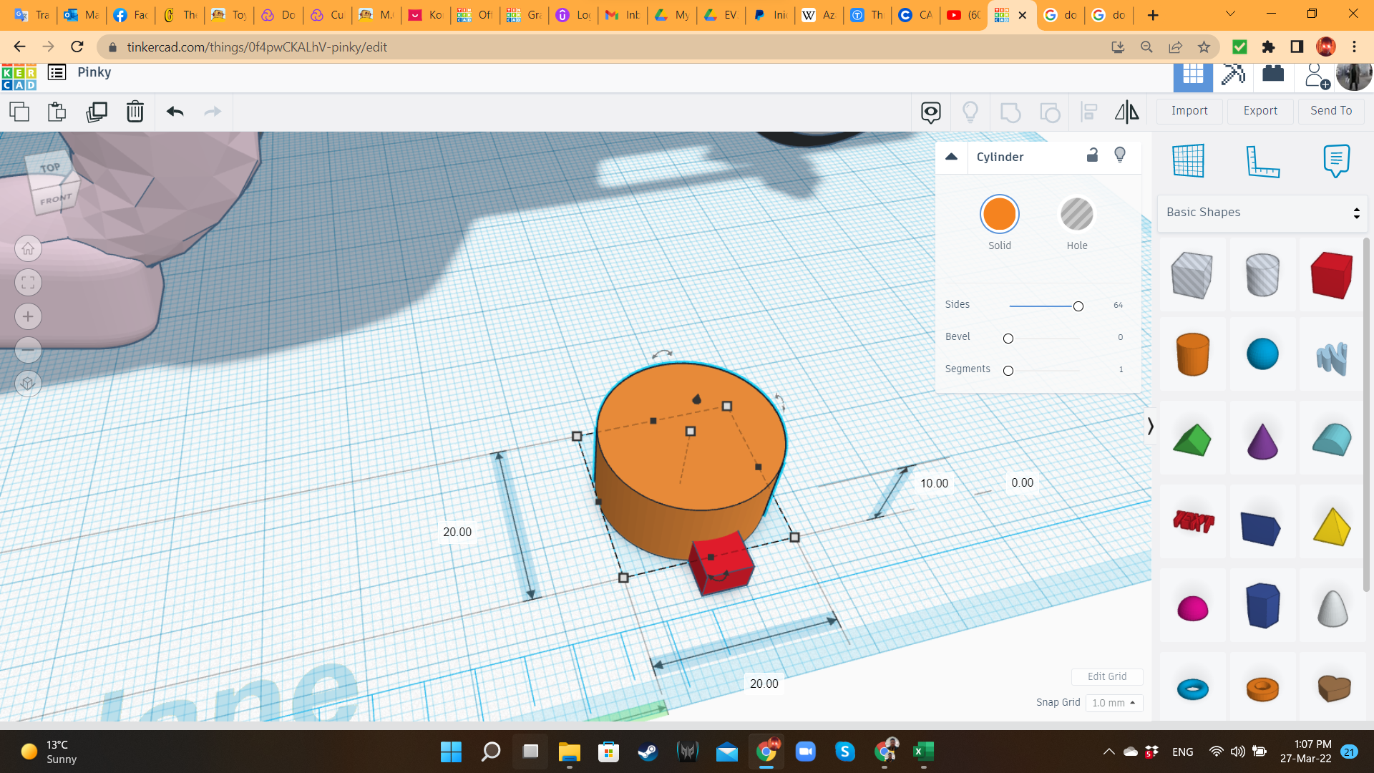Toggle the lock editing padlock
The width and height of the screenshot is (1374, 773).
point(1092,155)
